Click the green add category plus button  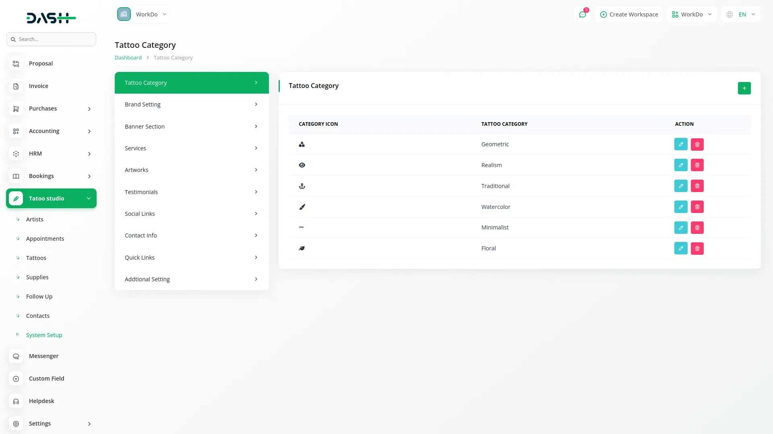744,88
